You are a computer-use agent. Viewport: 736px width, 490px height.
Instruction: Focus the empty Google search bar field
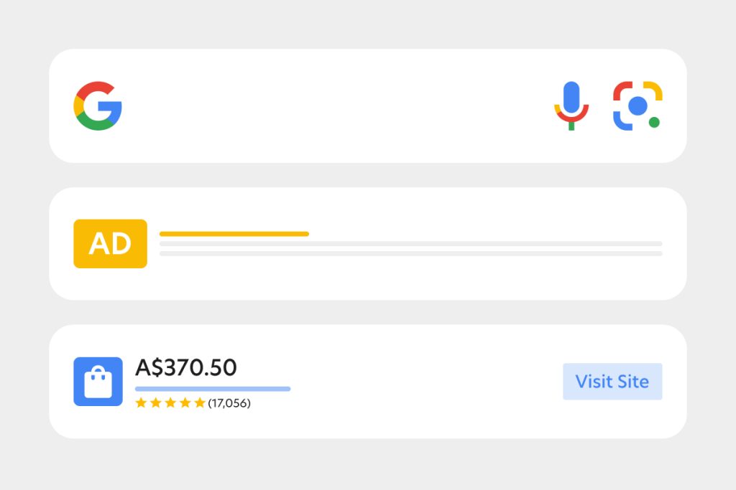click(331, 106)
